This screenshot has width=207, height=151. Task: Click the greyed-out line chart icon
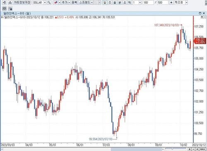tap(96, 2)
